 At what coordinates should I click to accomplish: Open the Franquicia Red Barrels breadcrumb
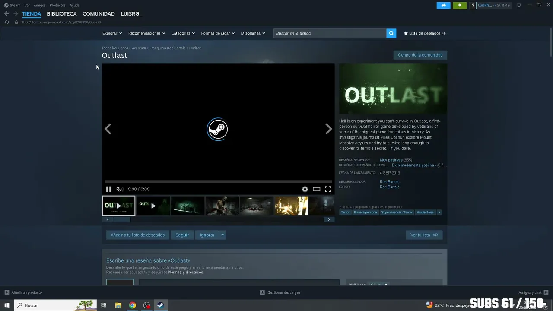pyautogui.click(x=168, y=48)
